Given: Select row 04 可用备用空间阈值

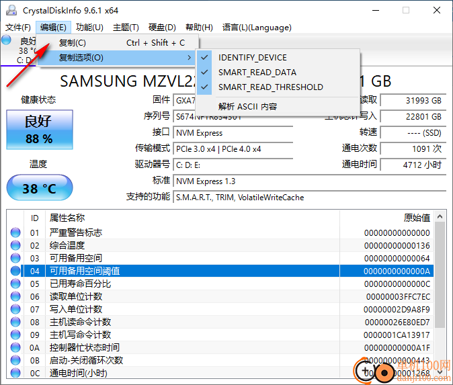Looking at the screenshot, I should point(220,271).
